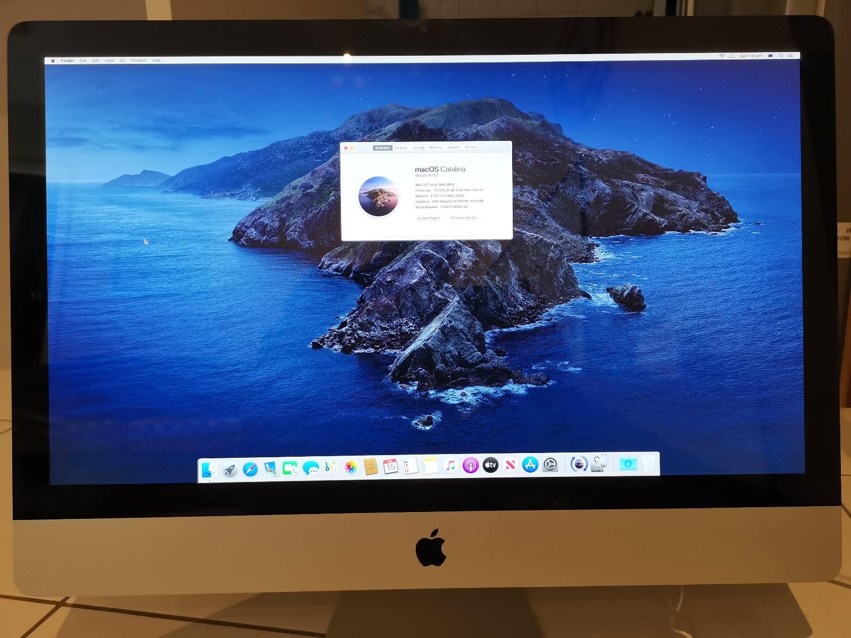Click the Version 10.15.7 text
This screenshot has height=638, width=851.
427,175
